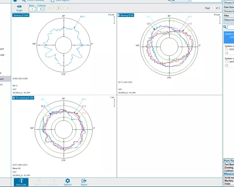Decrease the Columns stepper value
Screen dimensions: 234x187
pos(44,10)
